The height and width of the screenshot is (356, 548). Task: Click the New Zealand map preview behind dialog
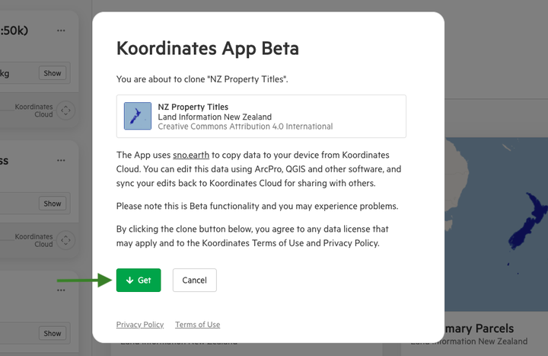pyautogui.click(x=496, y=224)
